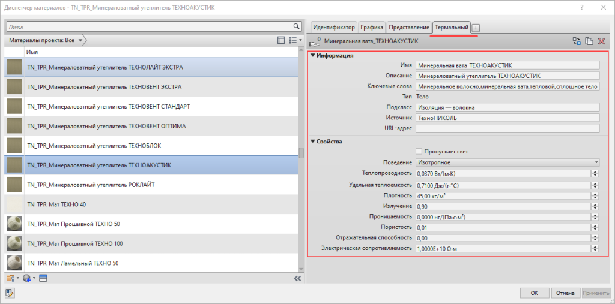
Task: Collapse the Информация section
Action: coord(312,56)
